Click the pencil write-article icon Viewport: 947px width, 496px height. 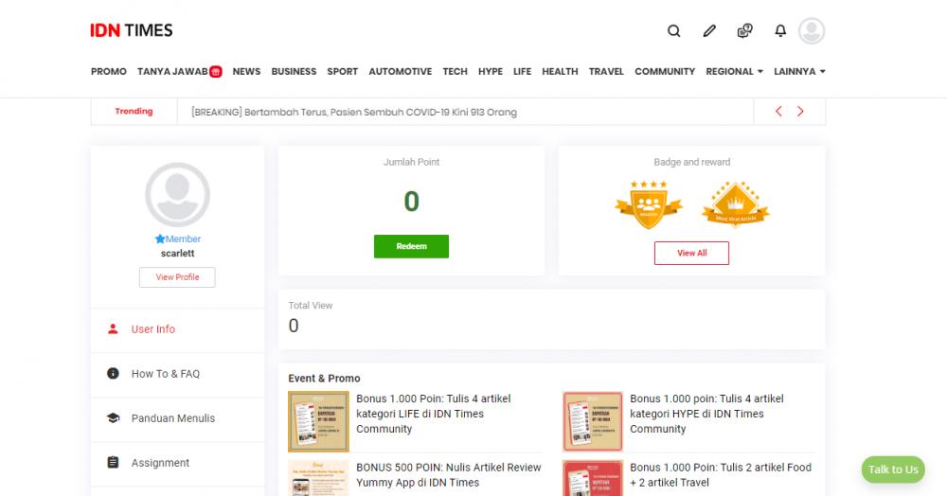pos(709,31)
